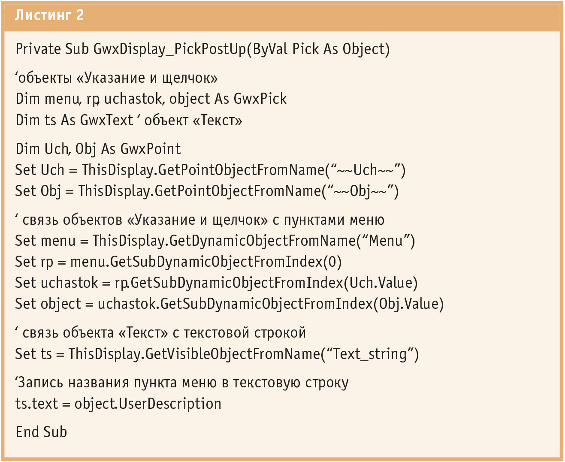Image resolution: width=565 pixels, height=462 pixels.
Task: Click the comment 'объекты «Указание и щелчок»'
Action: [117, 78]
